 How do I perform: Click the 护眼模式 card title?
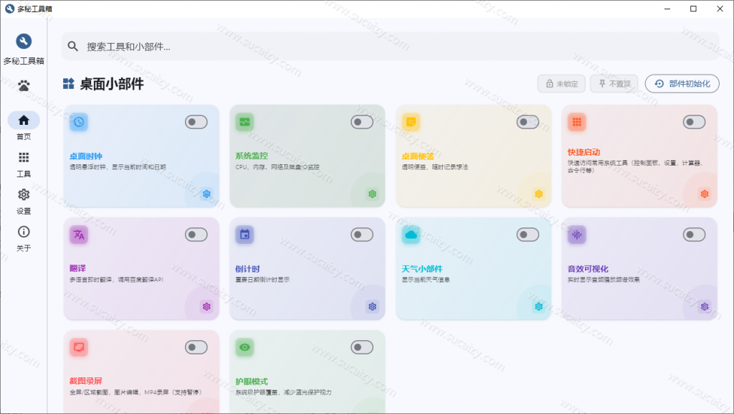pos(252,382)
